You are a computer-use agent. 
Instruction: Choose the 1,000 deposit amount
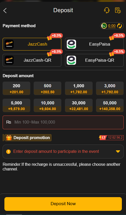79,88
